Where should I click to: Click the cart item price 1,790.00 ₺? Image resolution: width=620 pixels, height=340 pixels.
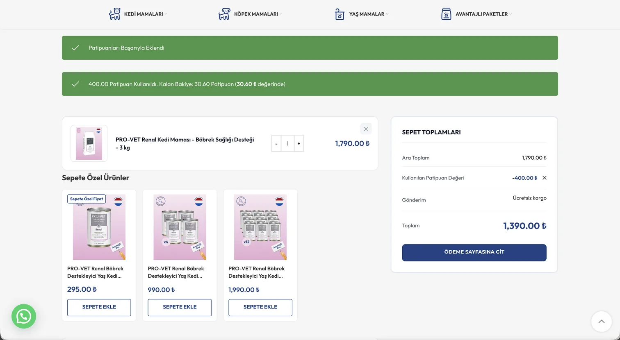352,143
